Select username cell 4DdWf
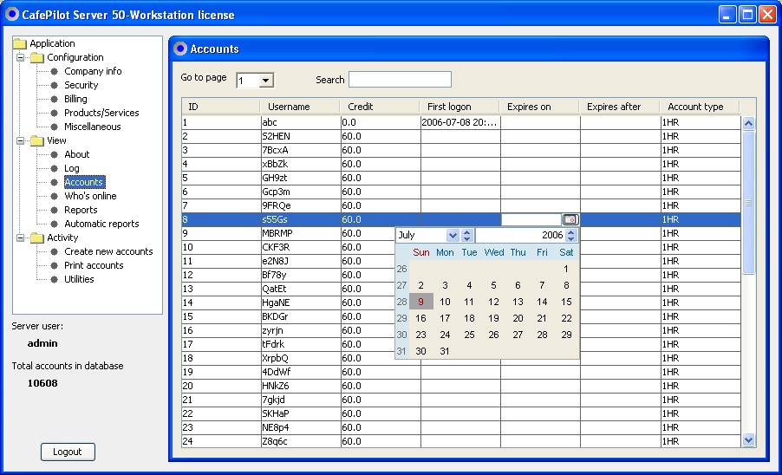 tap(301, 372)
